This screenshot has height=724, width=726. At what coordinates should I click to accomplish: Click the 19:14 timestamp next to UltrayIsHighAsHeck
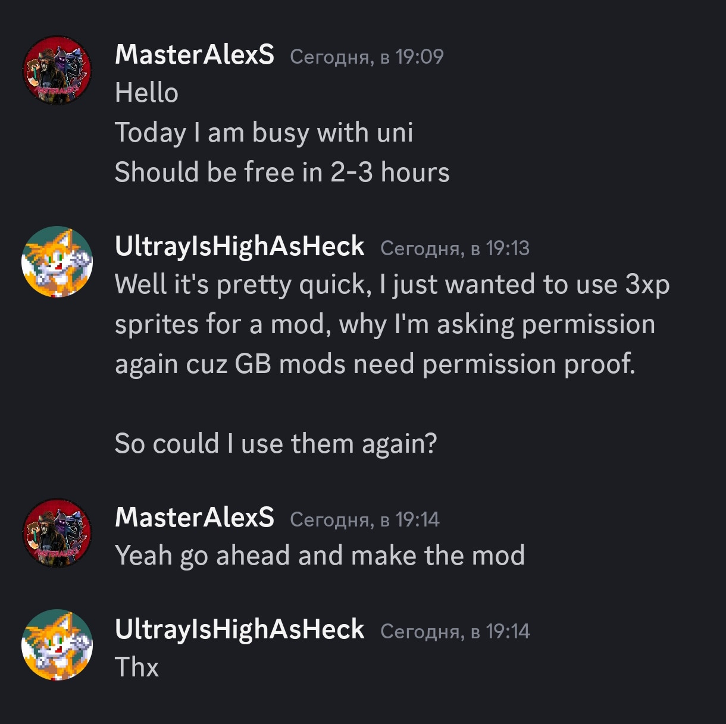click(x=455, y=631)
